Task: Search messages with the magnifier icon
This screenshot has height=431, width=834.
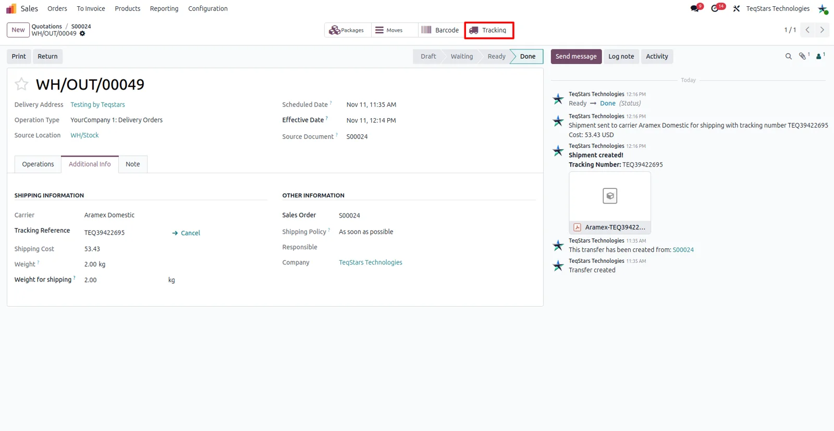Action: coord(789,56)
